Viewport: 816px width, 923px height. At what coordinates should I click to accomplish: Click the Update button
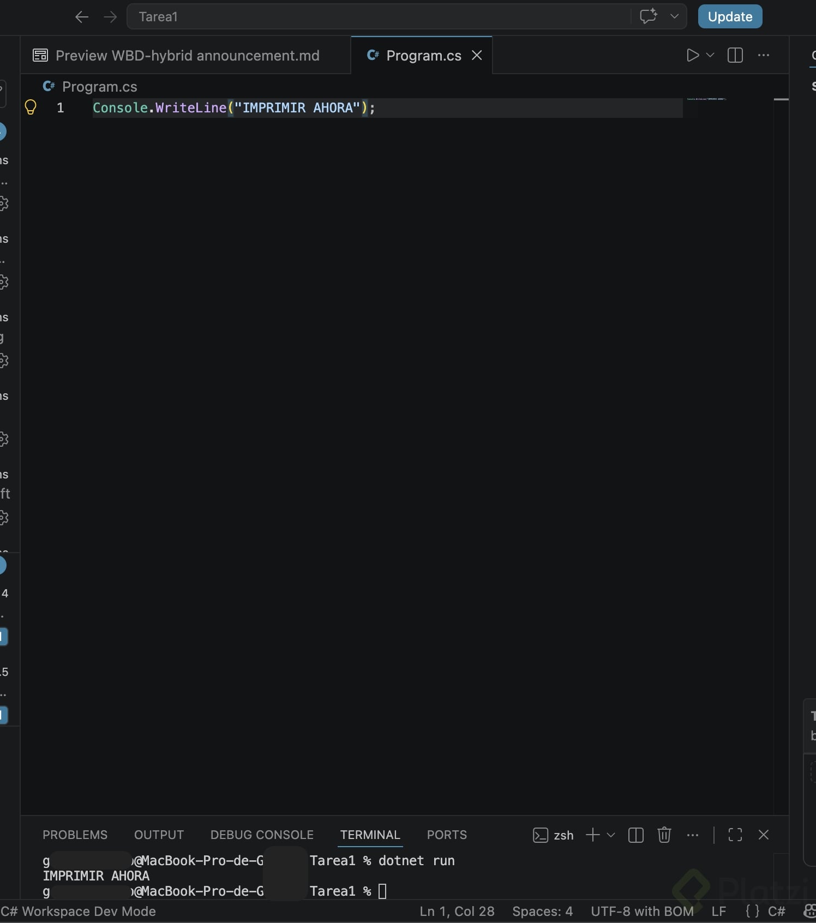730,16
